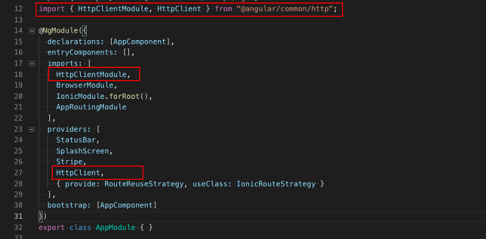
Task: Collapse the @NgModule block fold marker
Action: tap(32, 31)
